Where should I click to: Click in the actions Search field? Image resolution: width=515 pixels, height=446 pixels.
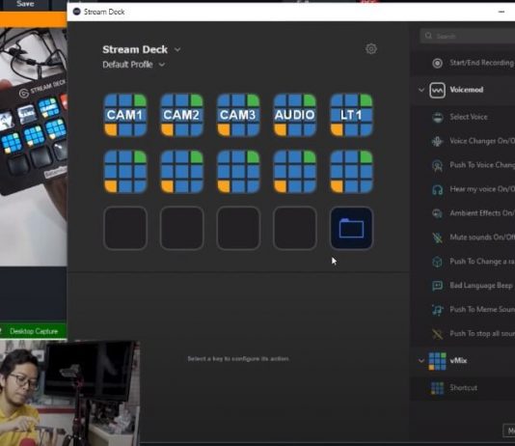click(468, 36)
